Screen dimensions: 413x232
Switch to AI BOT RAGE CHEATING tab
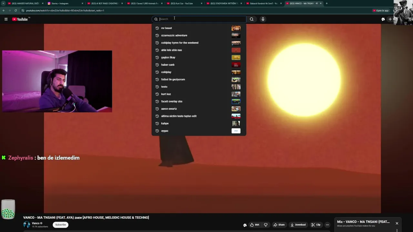click(105, 3)
